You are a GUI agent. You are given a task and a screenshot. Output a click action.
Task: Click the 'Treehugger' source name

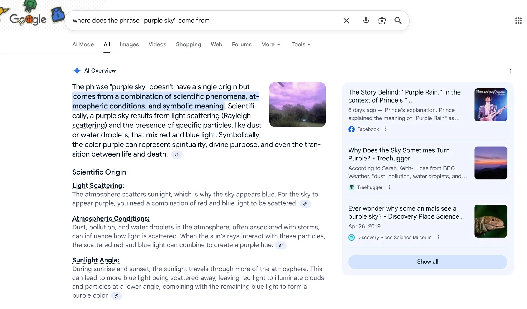pos(370,187)
